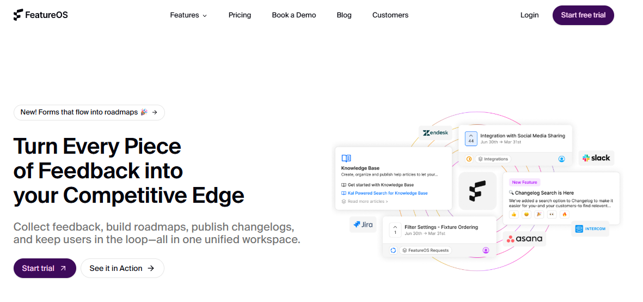Open the Blog link in navigation

[344, 15]
